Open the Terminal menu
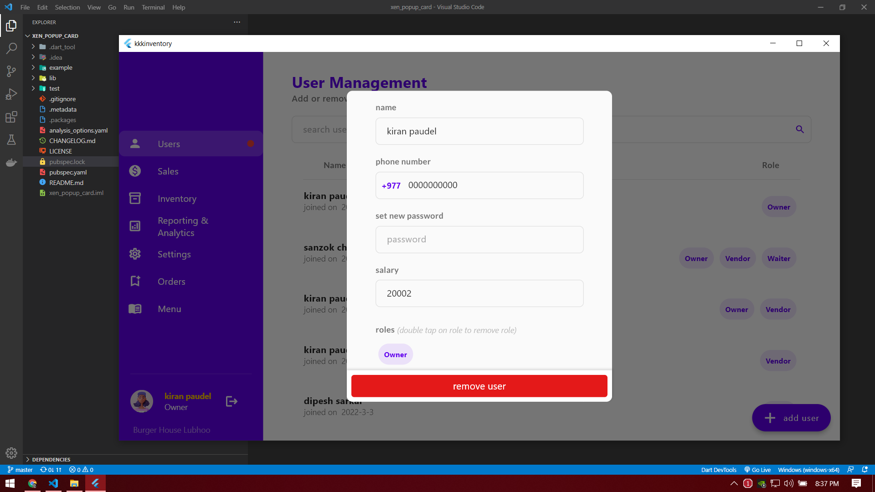This screenshot has height=492, width=875. pos(153,7)
